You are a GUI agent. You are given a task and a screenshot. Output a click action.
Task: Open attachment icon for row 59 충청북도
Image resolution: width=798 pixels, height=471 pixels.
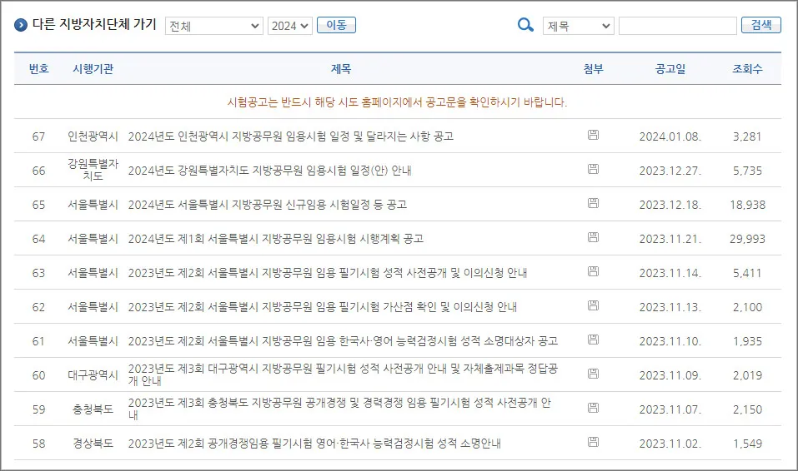coord(593,408)
